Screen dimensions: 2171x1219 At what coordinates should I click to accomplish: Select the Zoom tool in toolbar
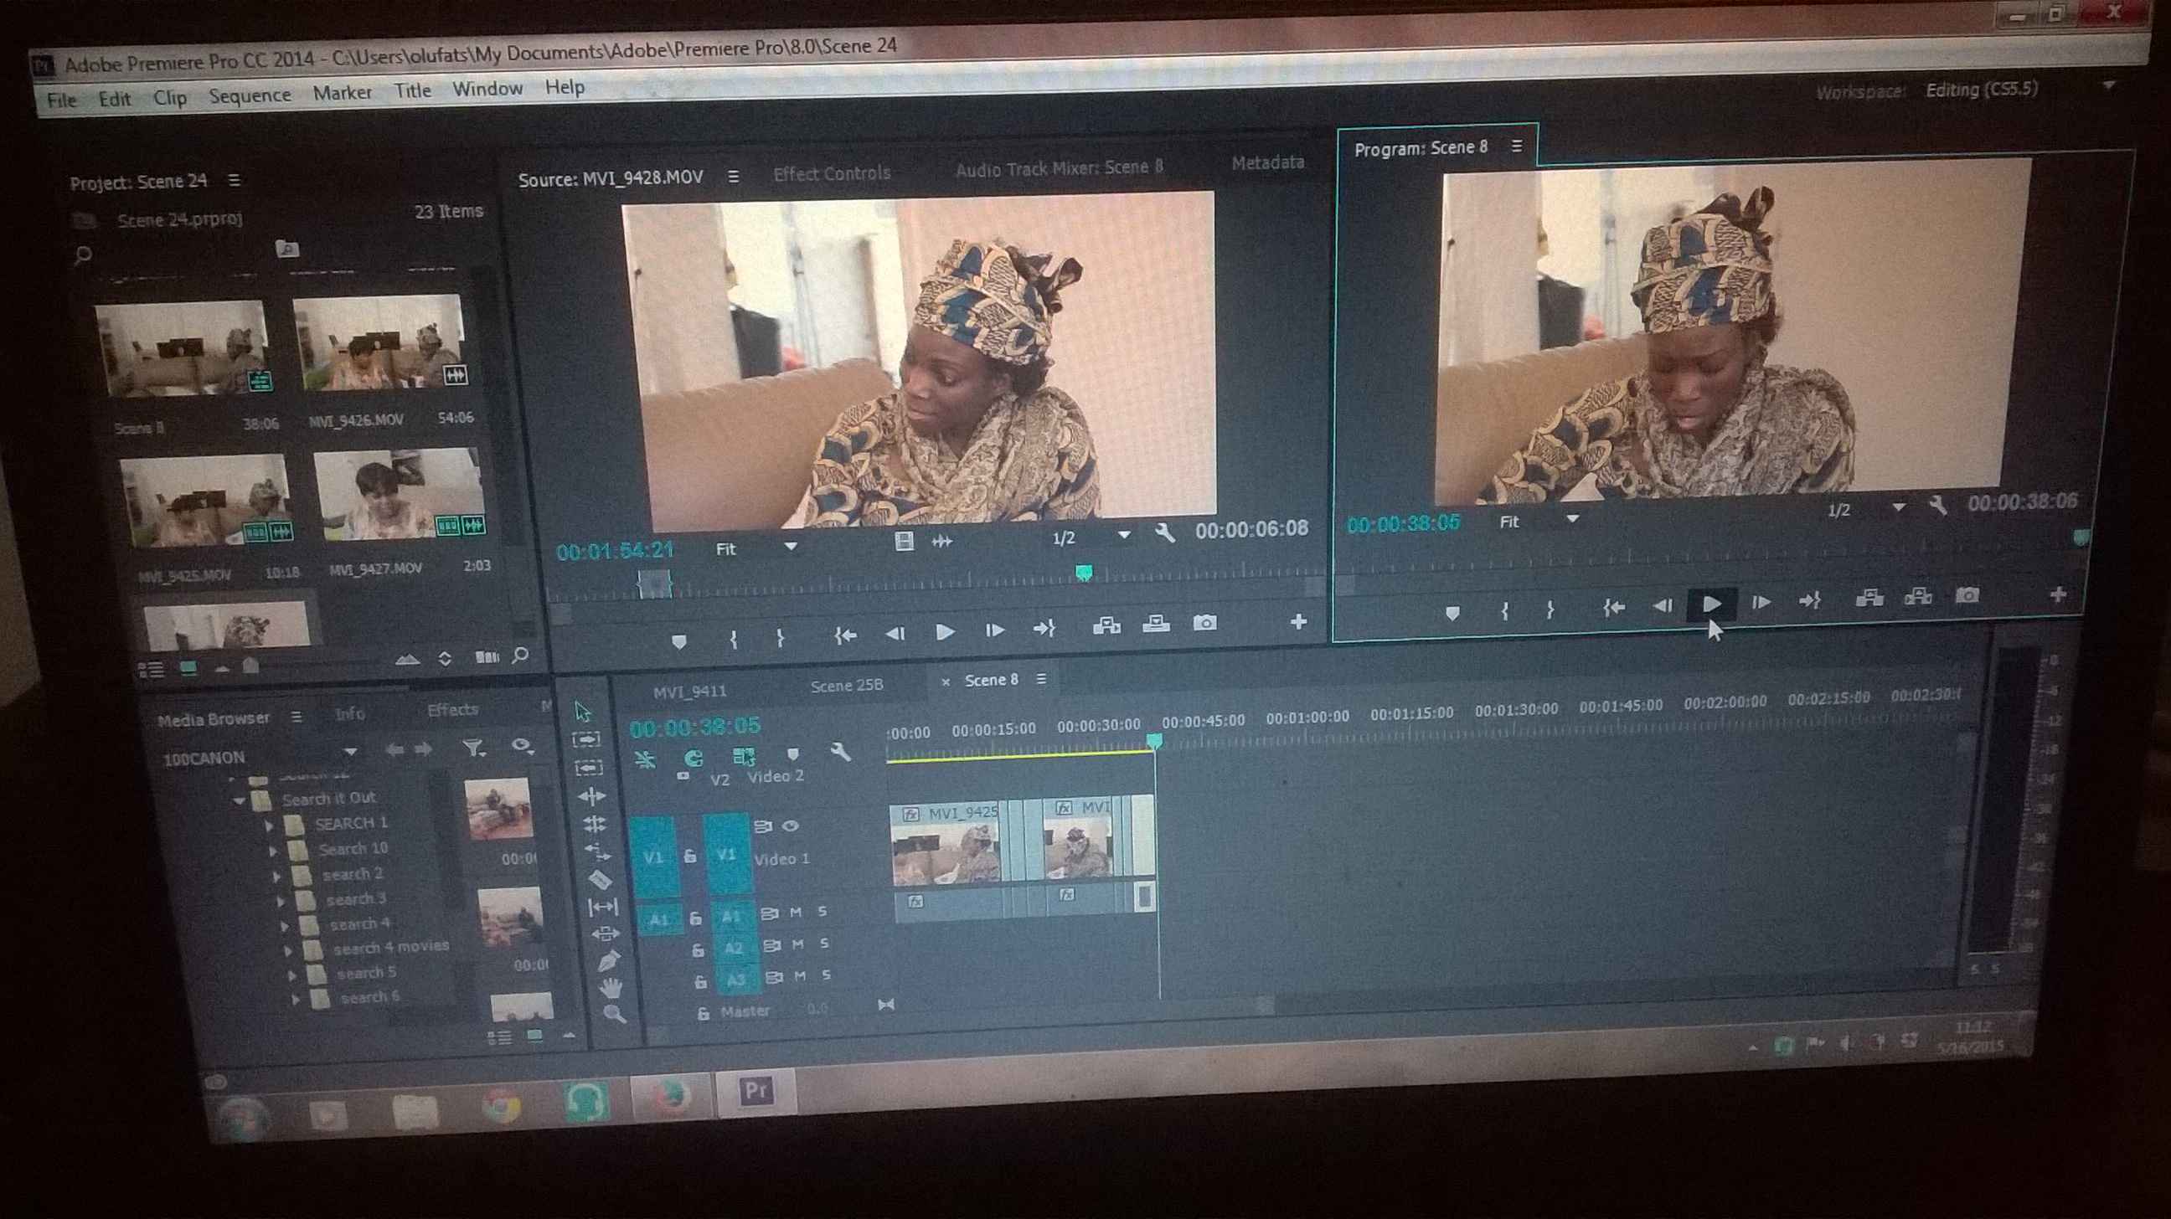click(x=615, y=1014)
